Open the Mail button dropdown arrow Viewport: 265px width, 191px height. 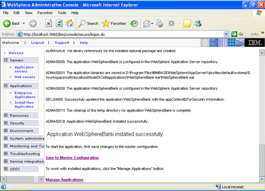coord(152,24)
